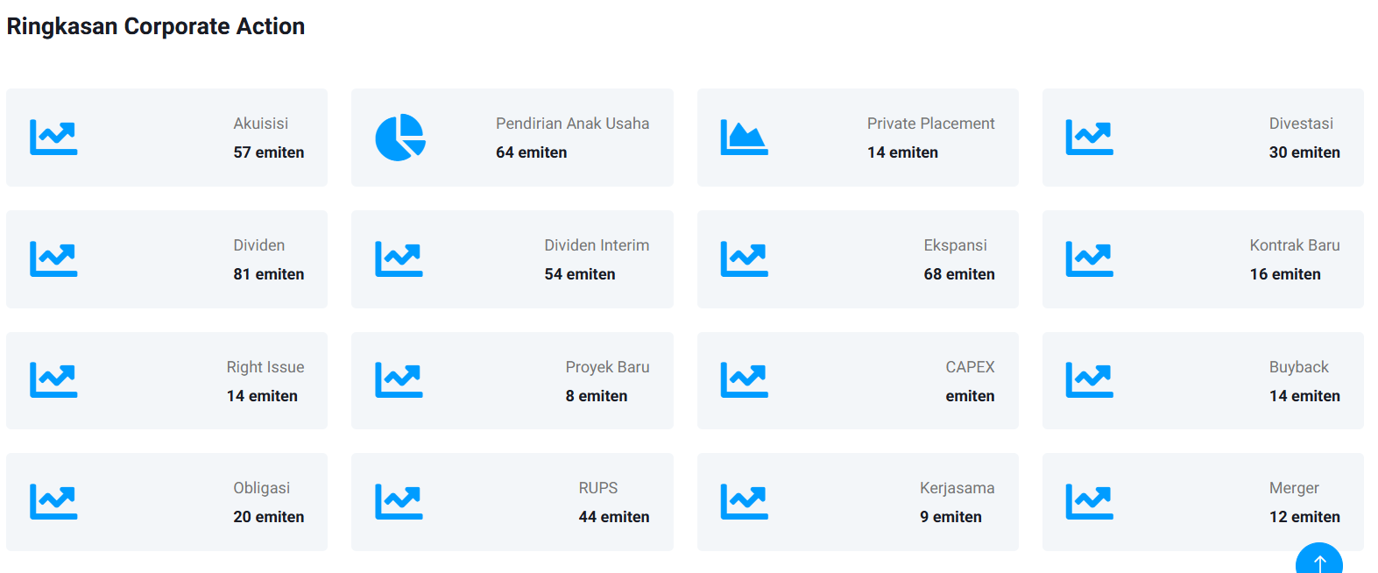Select the Private Placement label

coord(930,124)
